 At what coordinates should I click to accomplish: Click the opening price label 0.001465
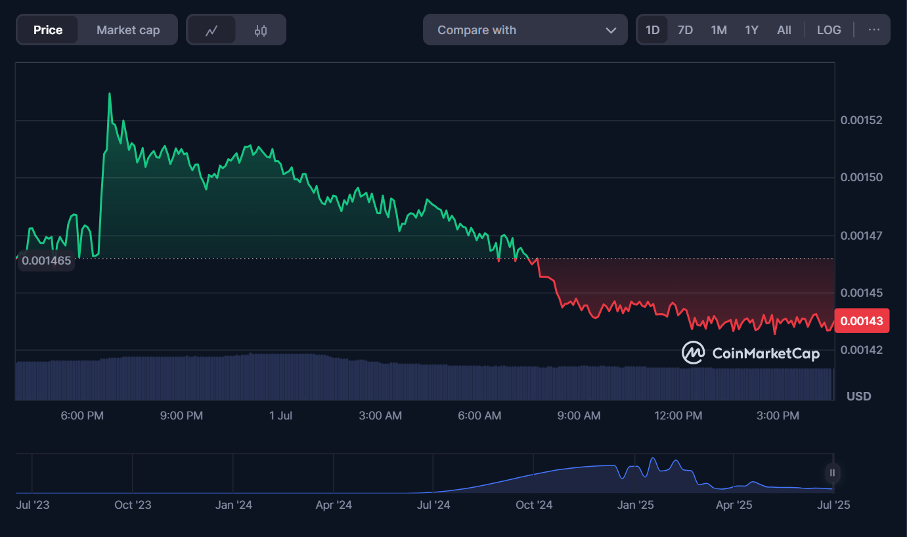46,261
